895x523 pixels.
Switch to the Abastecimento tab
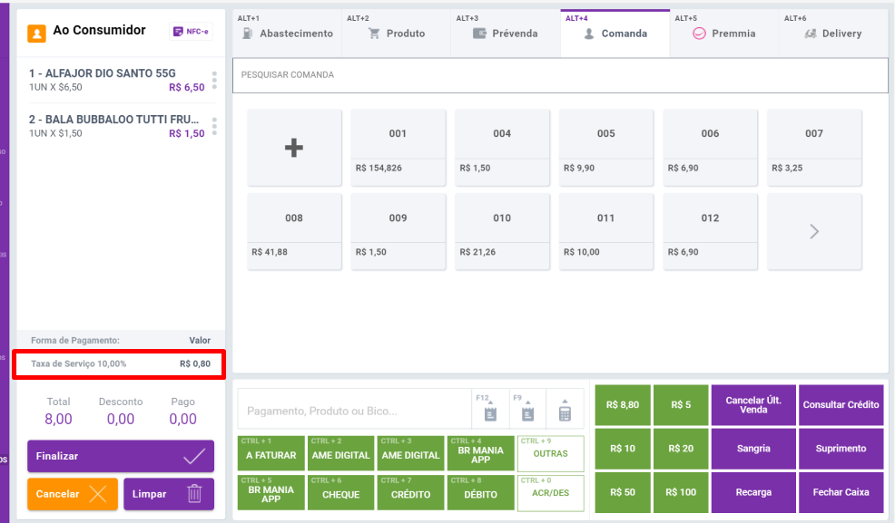[287, 34]
